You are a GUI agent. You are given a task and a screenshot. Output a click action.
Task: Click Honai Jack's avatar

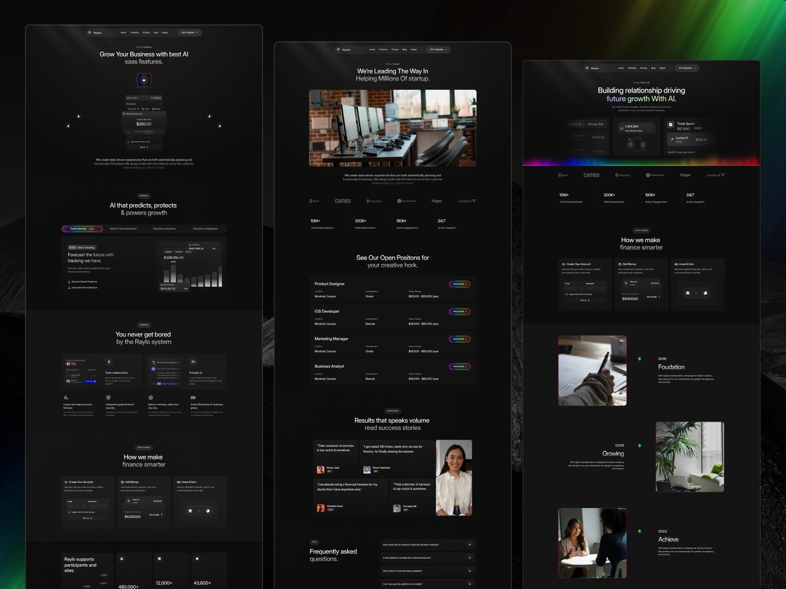[321, 470]
